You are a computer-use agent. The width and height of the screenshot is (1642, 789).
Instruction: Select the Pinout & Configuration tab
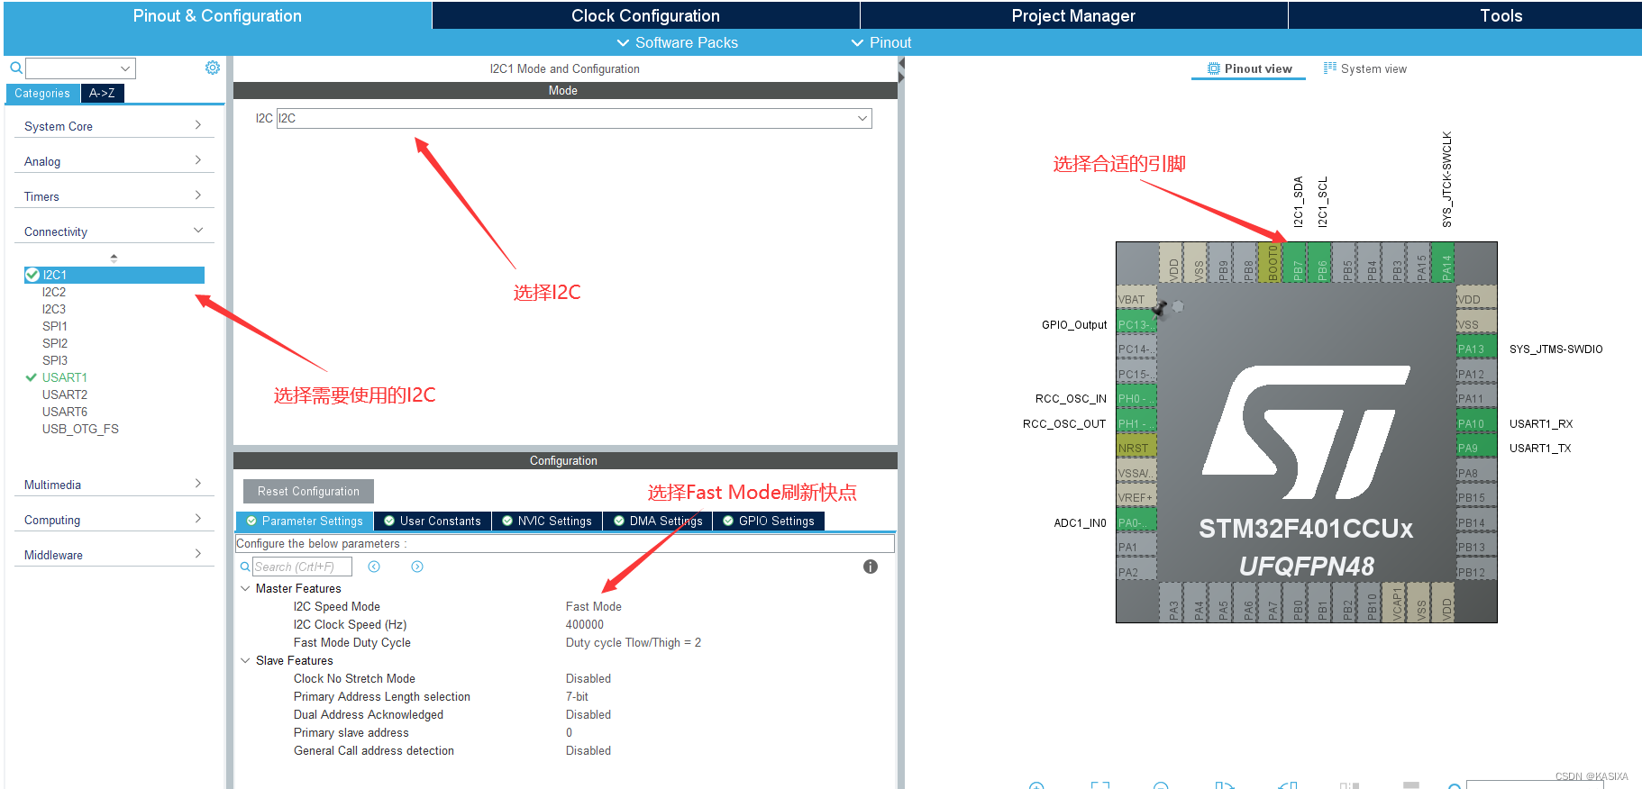click(x=217, y=15)
